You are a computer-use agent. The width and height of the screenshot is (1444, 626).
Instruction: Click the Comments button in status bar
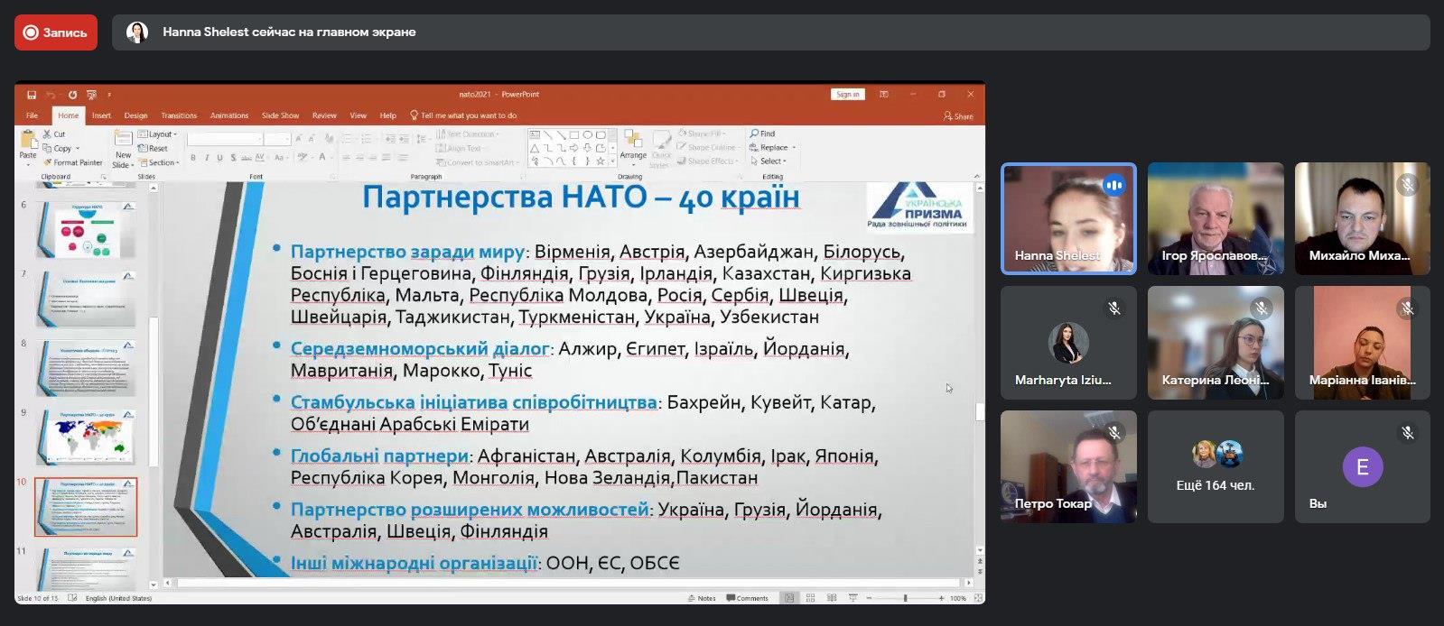click(748, 598)
